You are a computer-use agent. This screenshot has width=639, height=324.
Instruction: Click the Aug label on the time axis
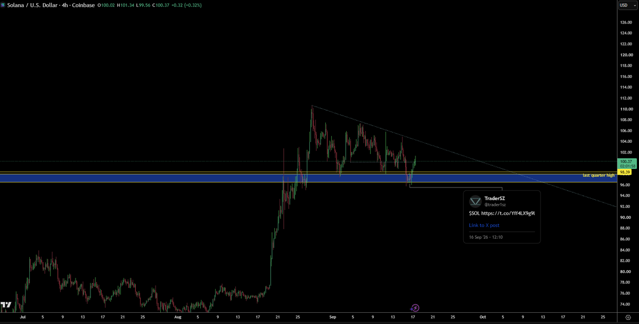pyautogui.click(x=178, y=317)
